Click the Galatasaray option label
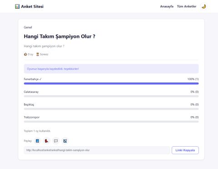The height and width of the screenshot is (169, 218). pos(31,92)
